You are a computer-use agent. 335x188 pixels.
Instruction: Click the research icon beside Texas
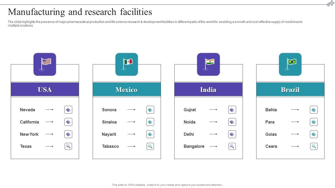tap(68, 146)
